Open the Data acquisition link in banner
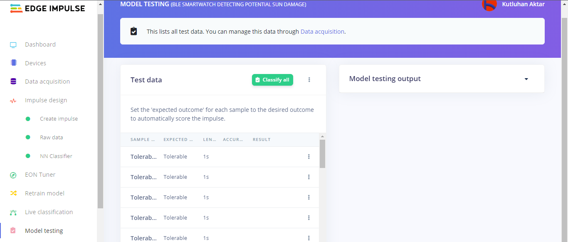 (322, 31)
